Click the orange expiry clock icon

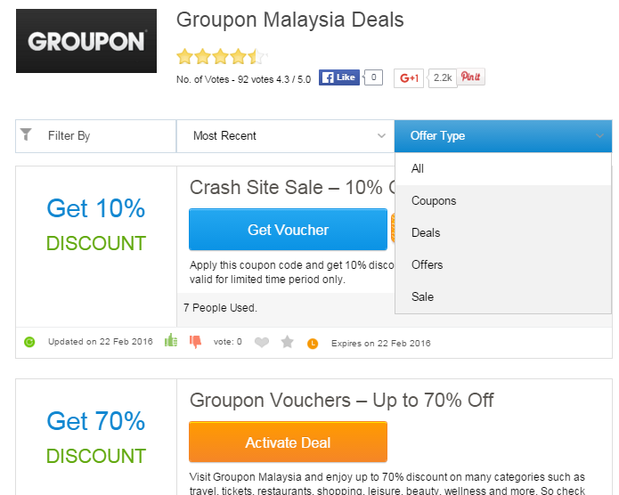tap(313, 343)
